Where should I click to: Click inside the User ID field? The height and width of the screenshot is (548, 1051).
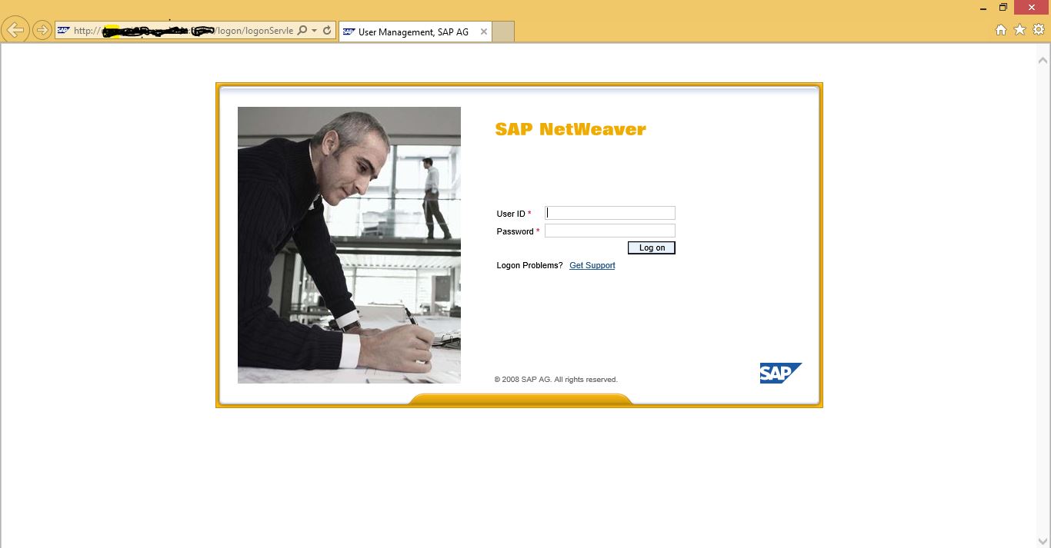609,212
